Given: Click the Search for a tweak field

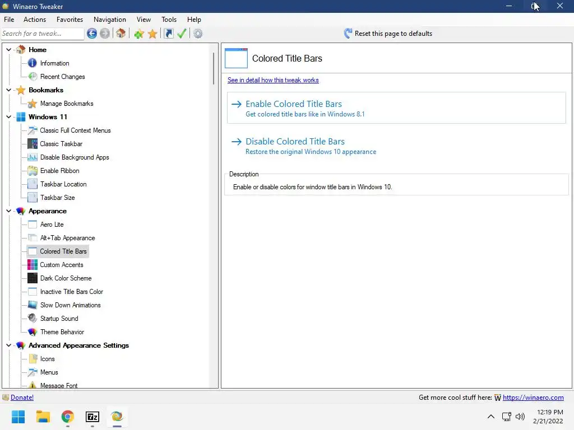Looking at the screenshot, I should [43, 34].
